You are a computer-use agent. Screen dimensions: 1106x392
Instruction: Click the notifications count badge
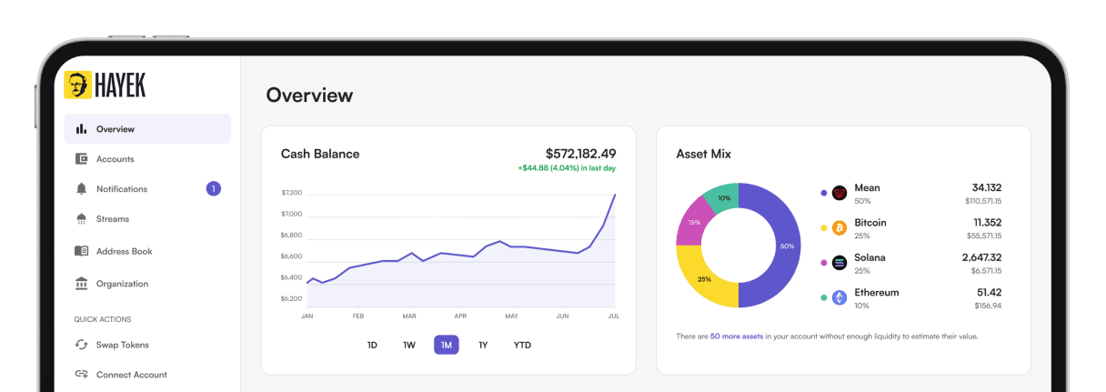point(213,189)
